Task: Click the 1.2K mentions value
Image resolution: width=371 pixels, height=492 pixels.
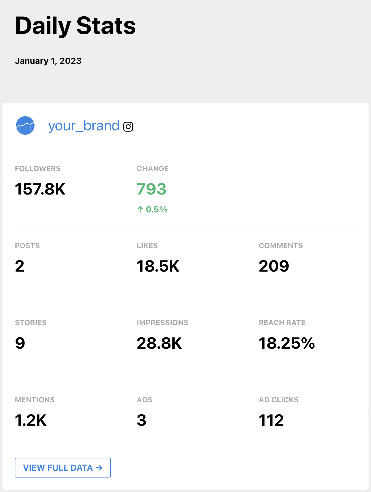Action: tap(31, 420)
